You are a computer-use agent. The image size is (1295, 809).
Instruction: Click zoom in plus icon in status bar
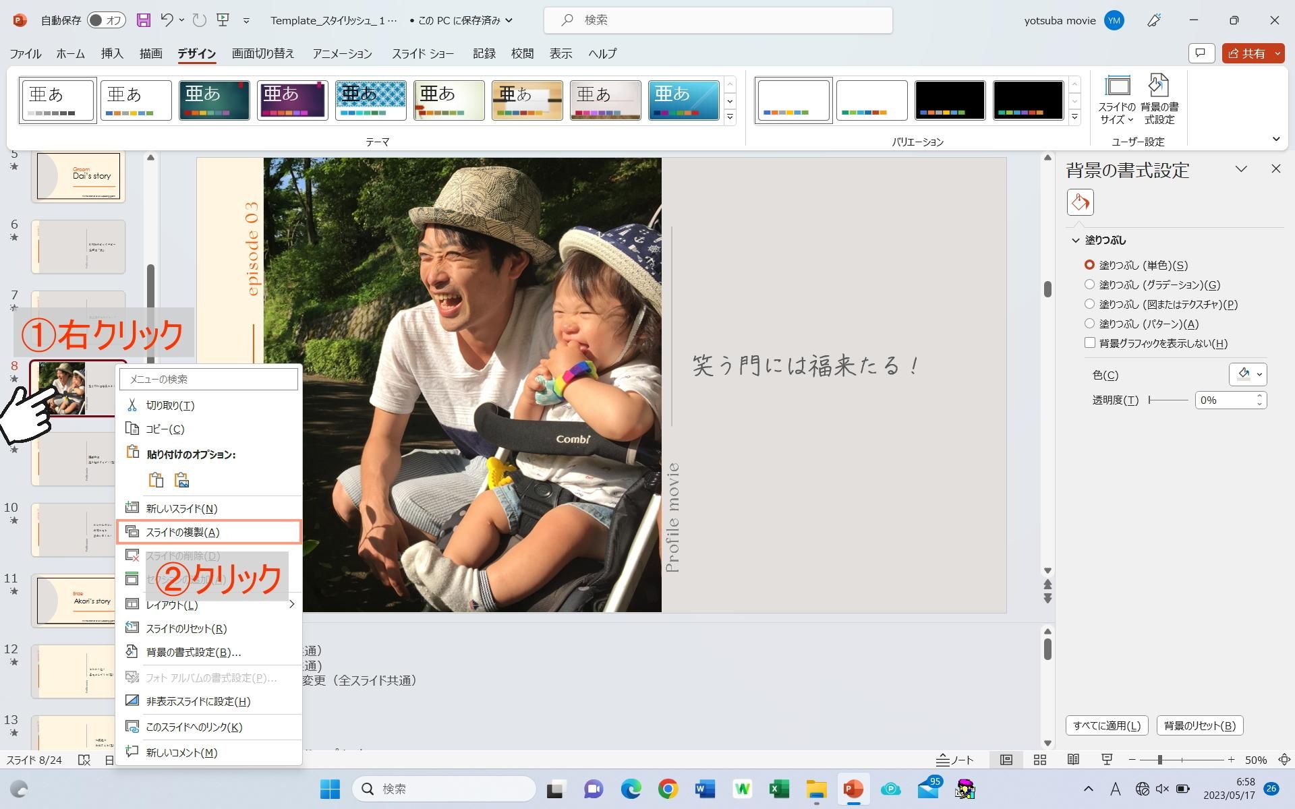click(1231, 760)
